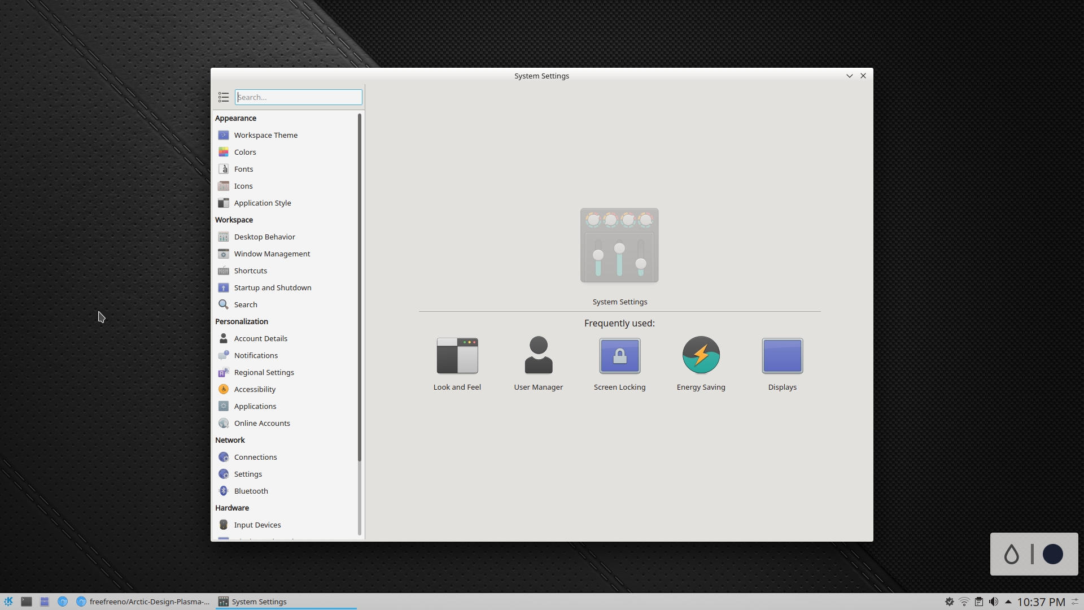Click the panel configuration icon beside the clock
Image resolution: width=1084 pixels, height=610 pixels.
1076,602
